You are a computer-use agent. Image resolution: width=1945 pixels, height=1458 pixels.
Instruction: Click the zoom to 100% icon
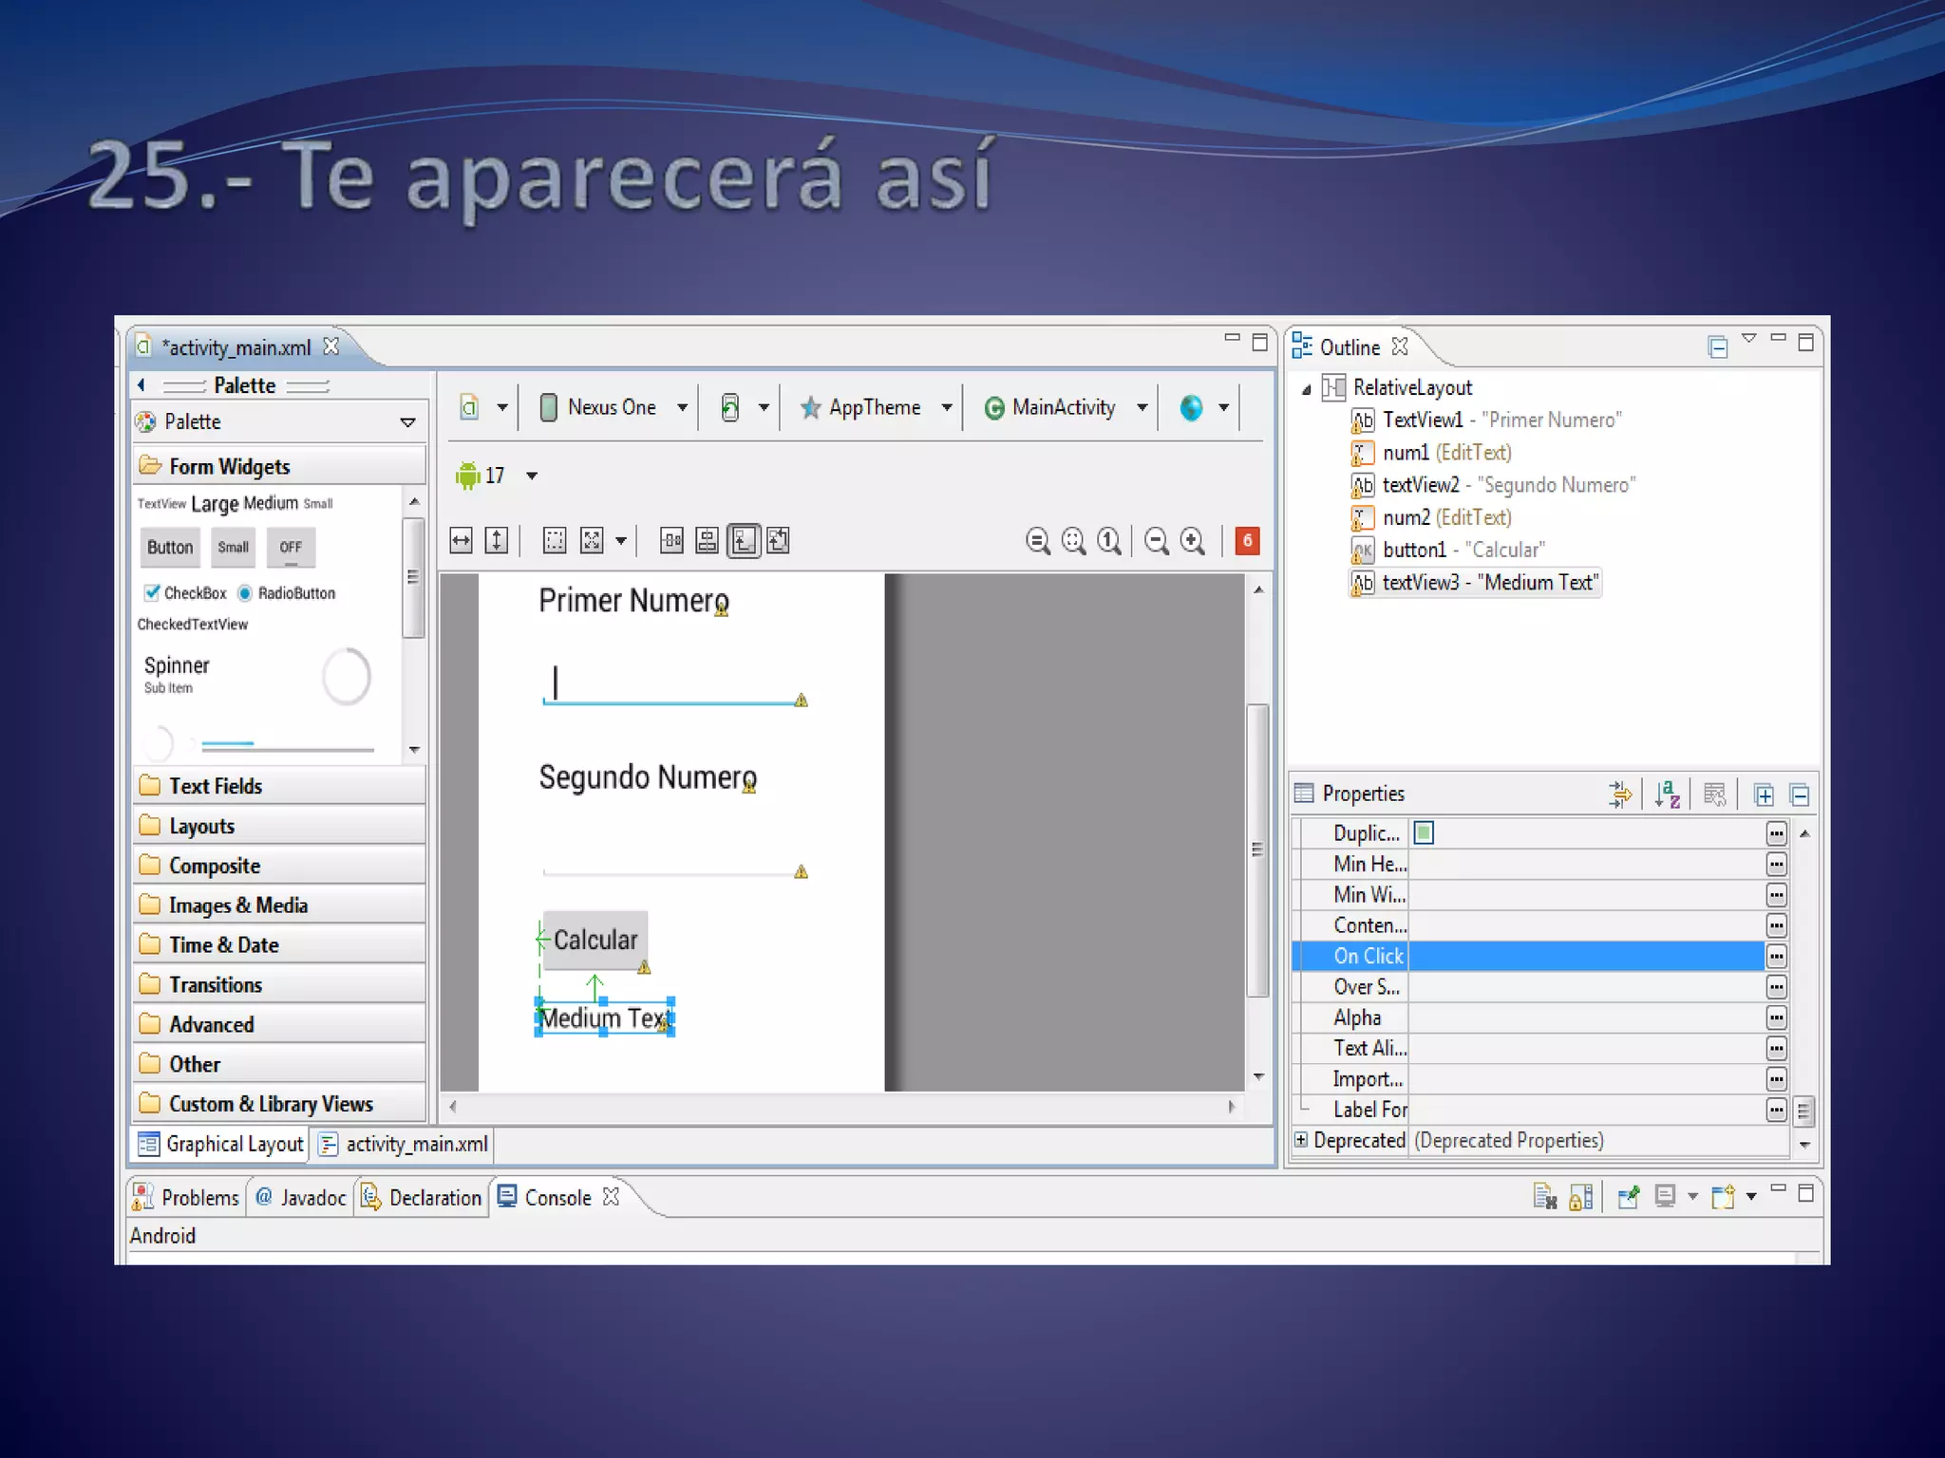tap(1108, 541)
